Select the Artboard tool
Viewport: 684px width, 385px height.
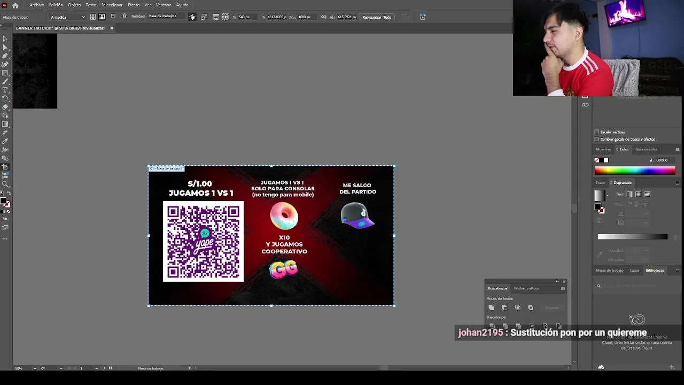5,167
